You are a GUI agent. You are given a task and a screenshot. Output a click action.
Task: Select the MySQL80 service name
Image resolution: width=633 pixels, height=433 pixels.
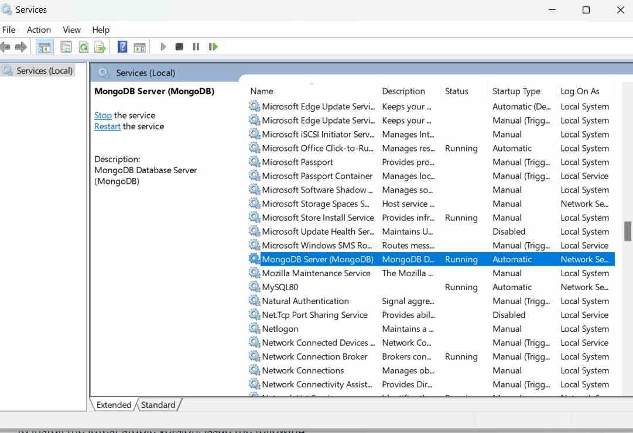(280, 287)
